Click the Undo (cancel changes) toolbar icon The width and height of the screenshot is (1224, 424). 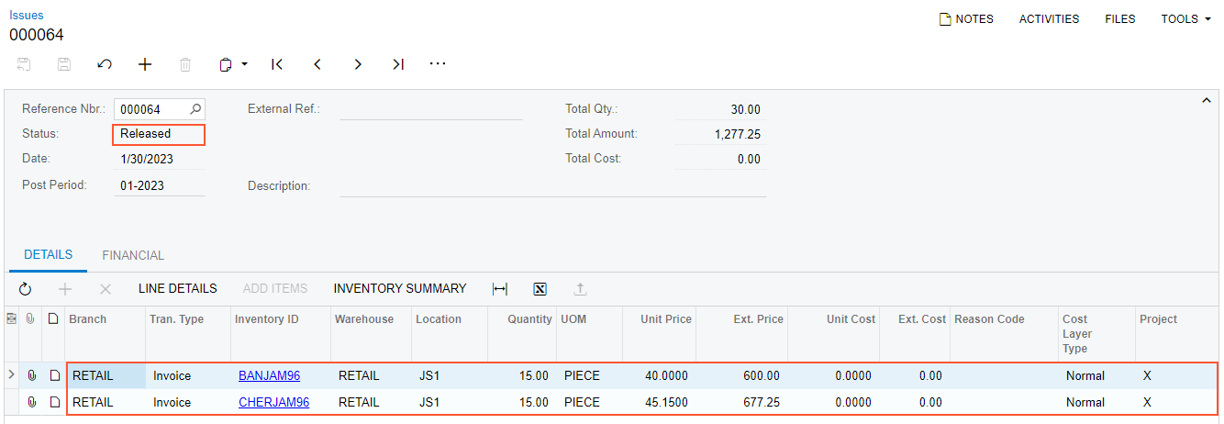[105, 64]
